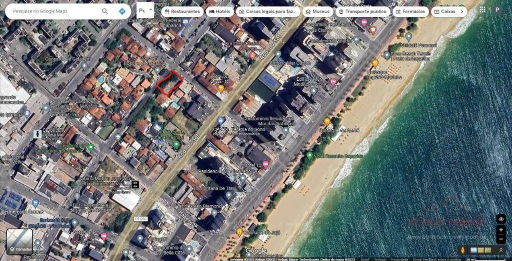Image resolution: width=512 pixels, height=261 pixels.
Task: Select the Transporte público chip
Action: [x=362, y=12]
